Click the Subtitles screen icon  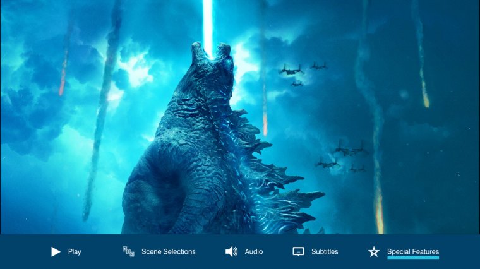298,251
